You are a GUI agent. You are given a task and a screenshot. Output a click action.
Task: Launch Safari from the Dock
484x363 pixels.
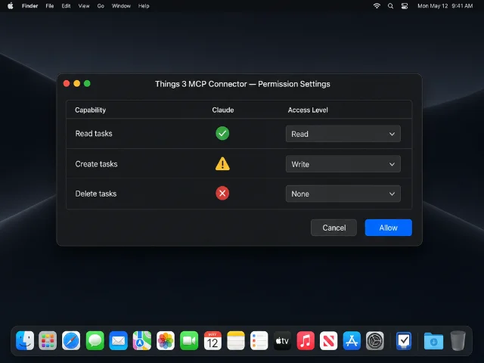pyautogui.click(x=71, y=341)
